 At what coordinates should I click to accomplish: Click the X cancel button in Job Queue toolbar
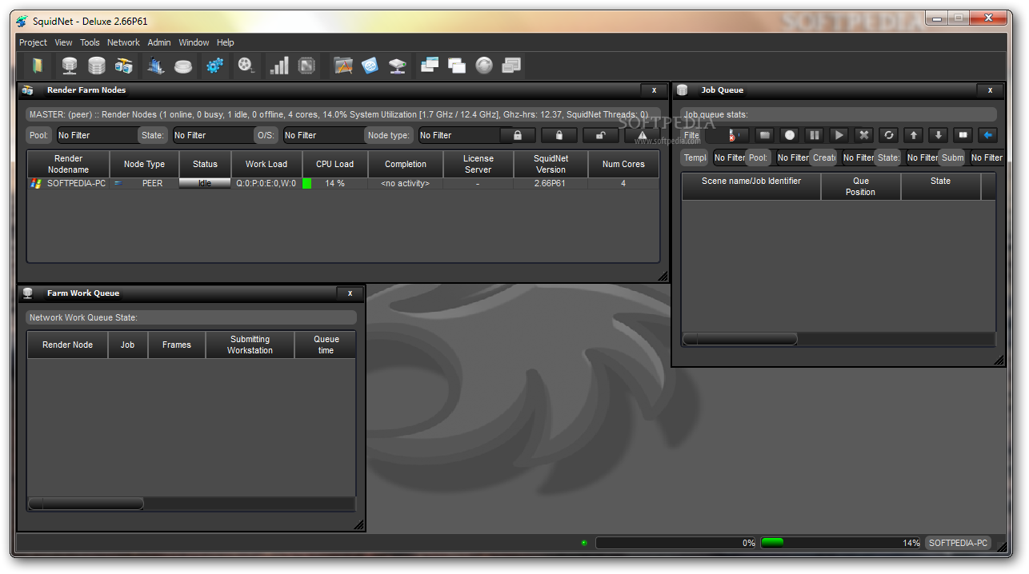pos(863,135)
